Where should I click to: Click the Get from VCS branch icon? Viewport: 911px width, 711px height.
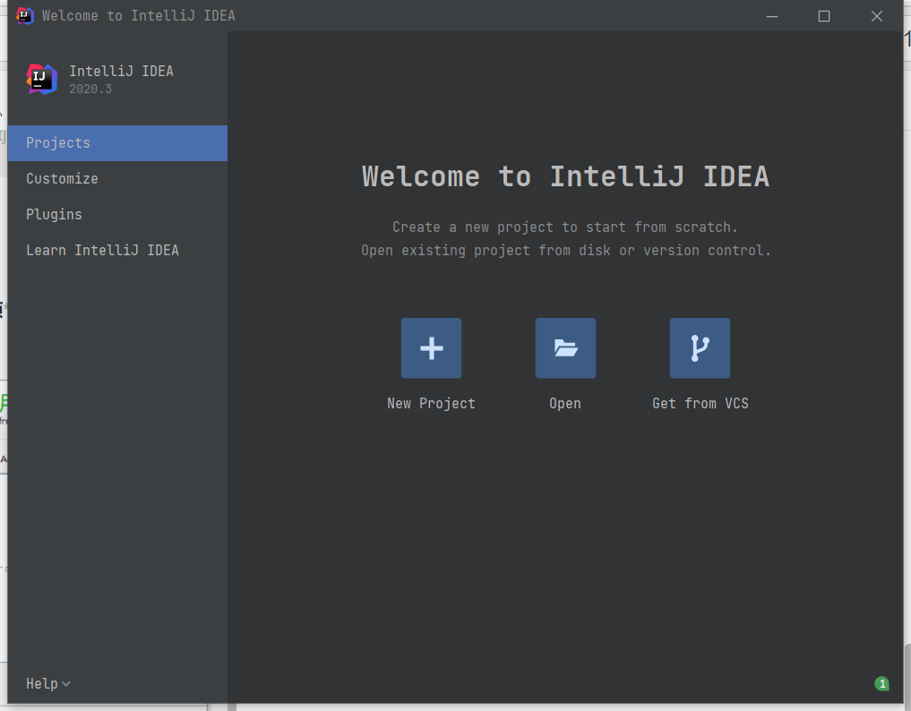(700, 348)
